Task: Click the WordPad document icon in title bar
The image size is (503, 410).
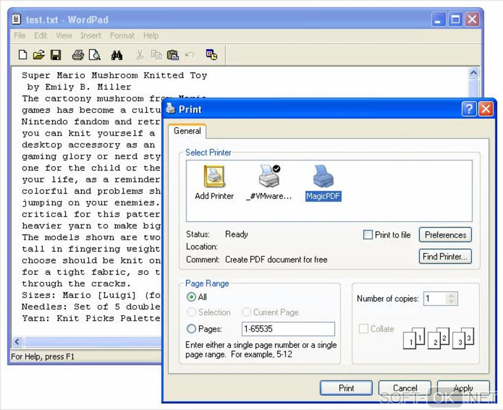Action: point(17,19)
